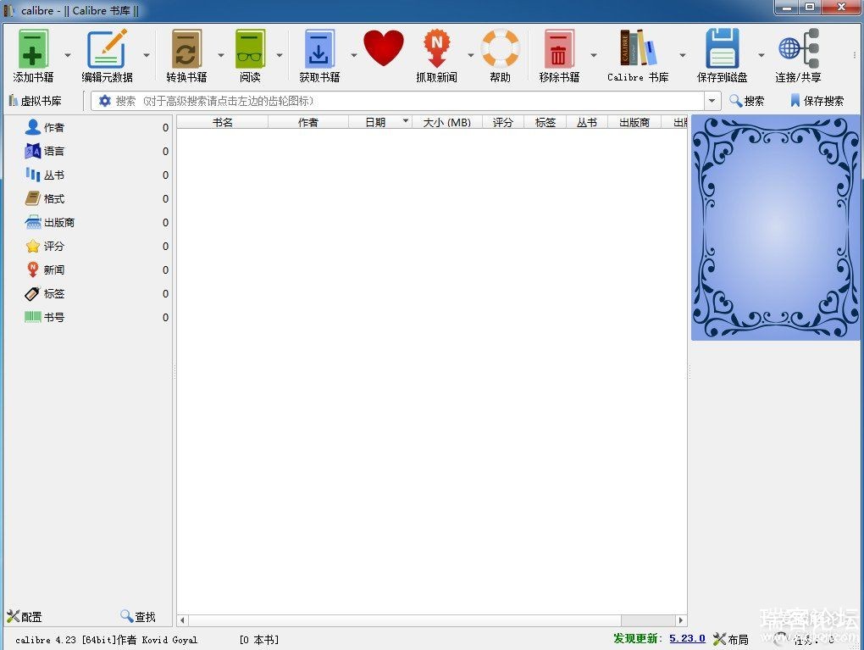Click the search input field
This screenshot has height=650, width=864.
click(x=407, y=101)
